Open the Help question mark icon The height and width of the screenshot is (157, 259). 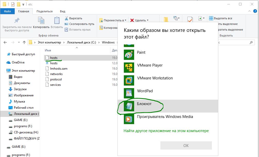[x=255, y=11]
